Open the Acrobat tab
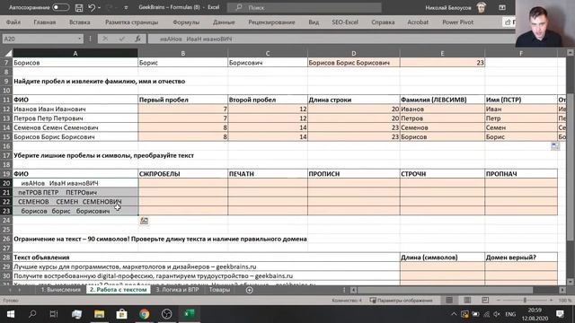Viewport: 575px width, 323px height. pos(418,22)
